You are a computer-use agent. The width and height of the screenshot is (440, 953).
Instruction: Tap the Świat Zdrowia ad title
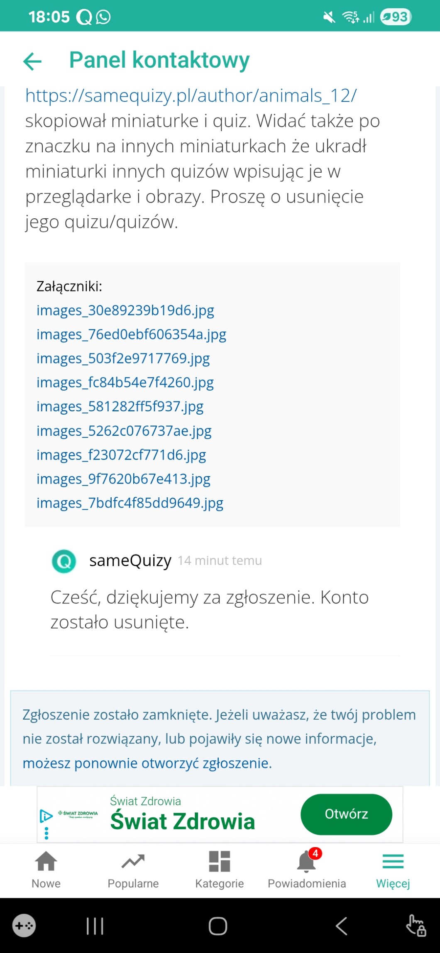182,821
